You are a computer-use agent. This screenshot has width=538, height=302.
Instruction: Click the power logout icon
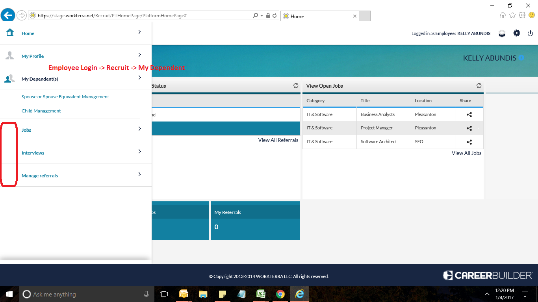point(530,33)
